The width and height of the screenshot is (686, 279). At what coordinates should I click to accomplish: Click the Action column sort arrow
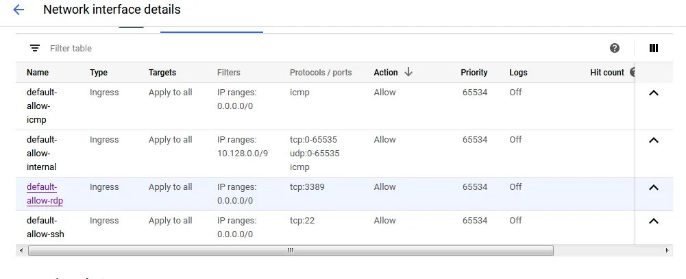tap(408, 72)
